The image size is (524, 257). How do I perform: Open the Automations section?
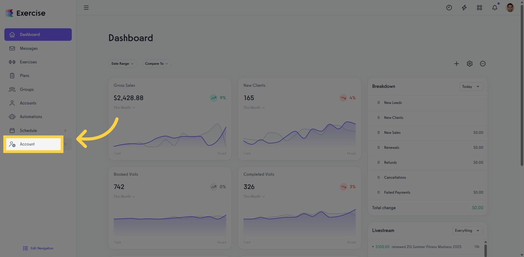[x=31, y=116]
